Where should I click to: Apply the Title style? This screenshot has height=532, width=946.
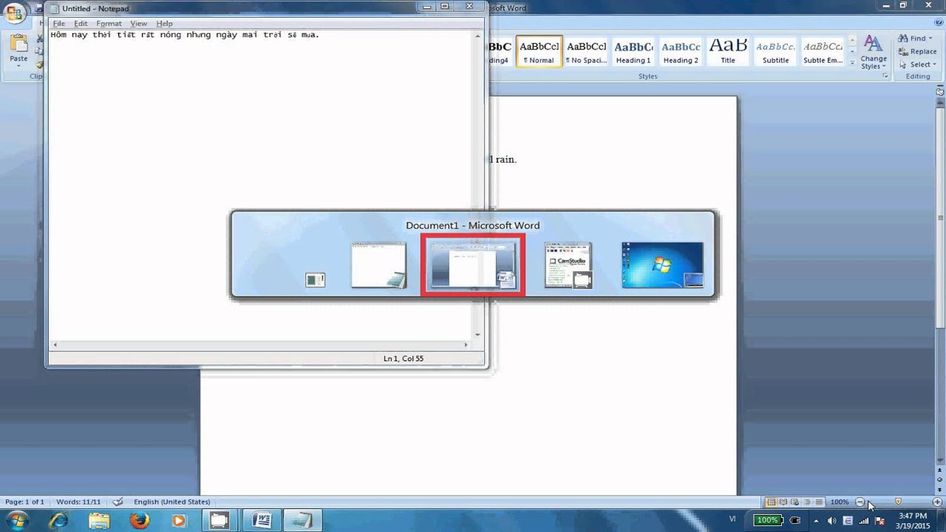tap(728, 52)
